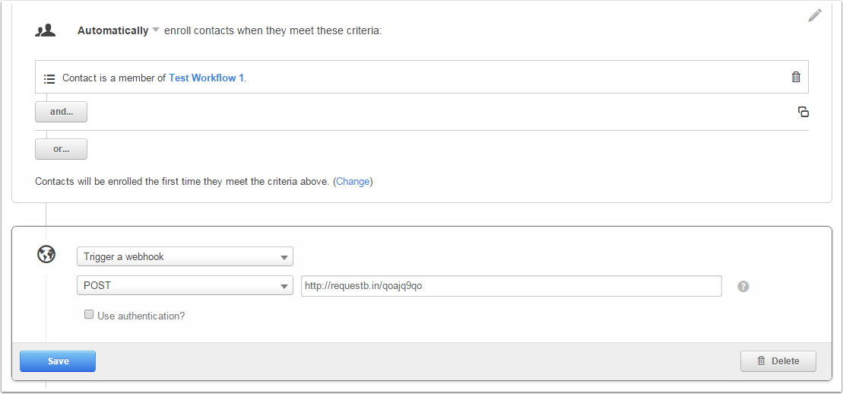Click the and... criteria button

61,112
